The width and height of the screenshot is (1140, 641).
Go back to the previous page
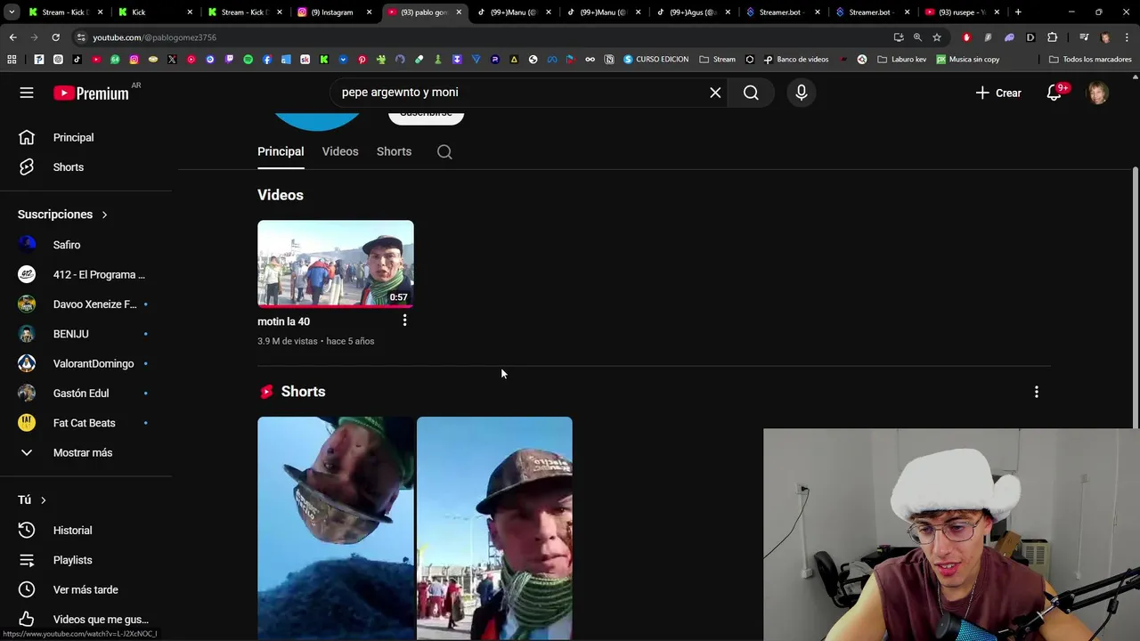[12, 37]
